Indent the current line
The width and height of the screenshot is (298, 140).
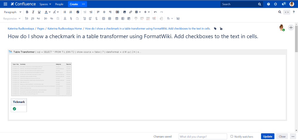tap(91, 12)
